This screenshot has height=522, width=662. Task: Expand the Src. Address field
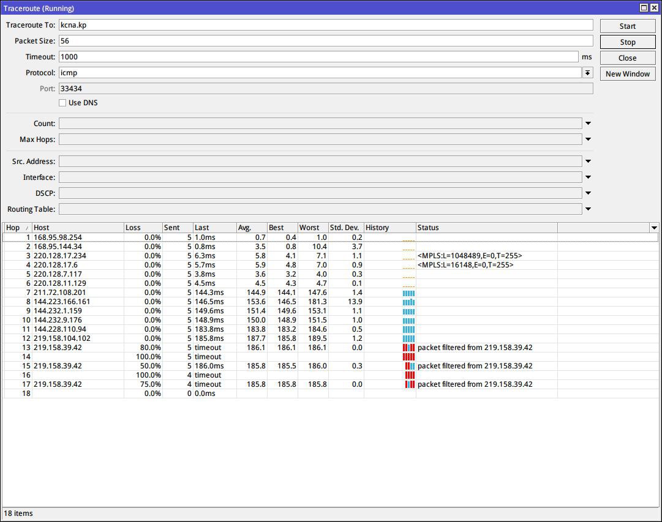point(588,162)
